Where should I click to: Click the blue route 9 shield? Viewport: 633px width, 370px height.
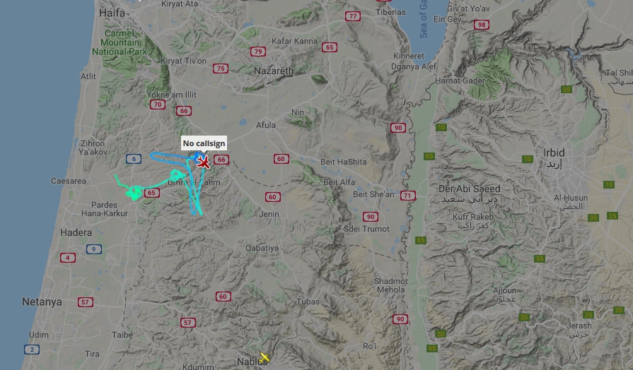[93, 249]
